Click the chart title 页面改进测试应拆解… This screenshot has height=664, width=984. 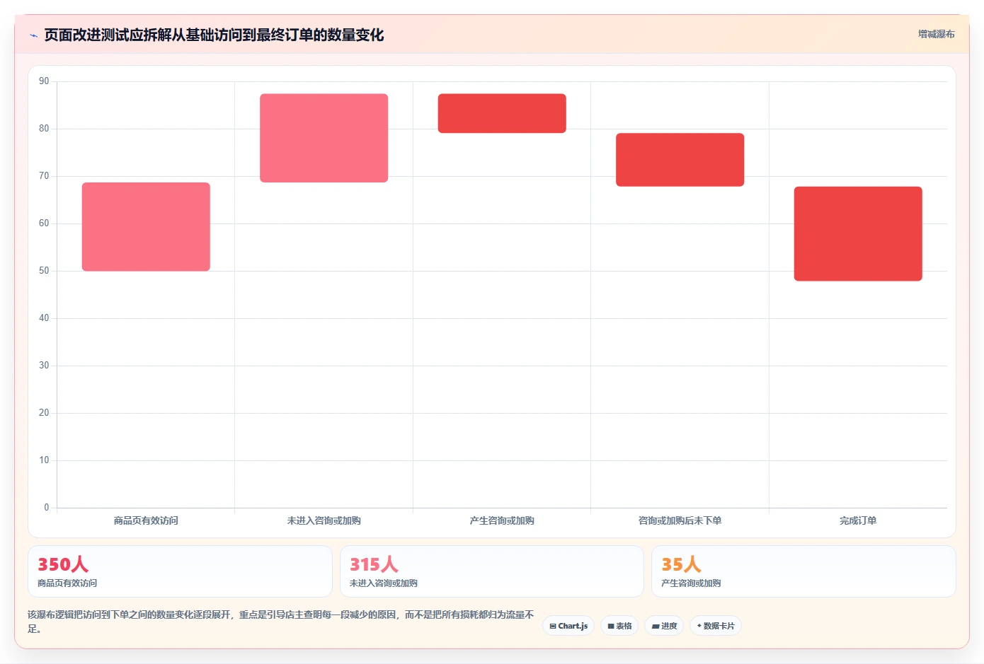point(214,35)
